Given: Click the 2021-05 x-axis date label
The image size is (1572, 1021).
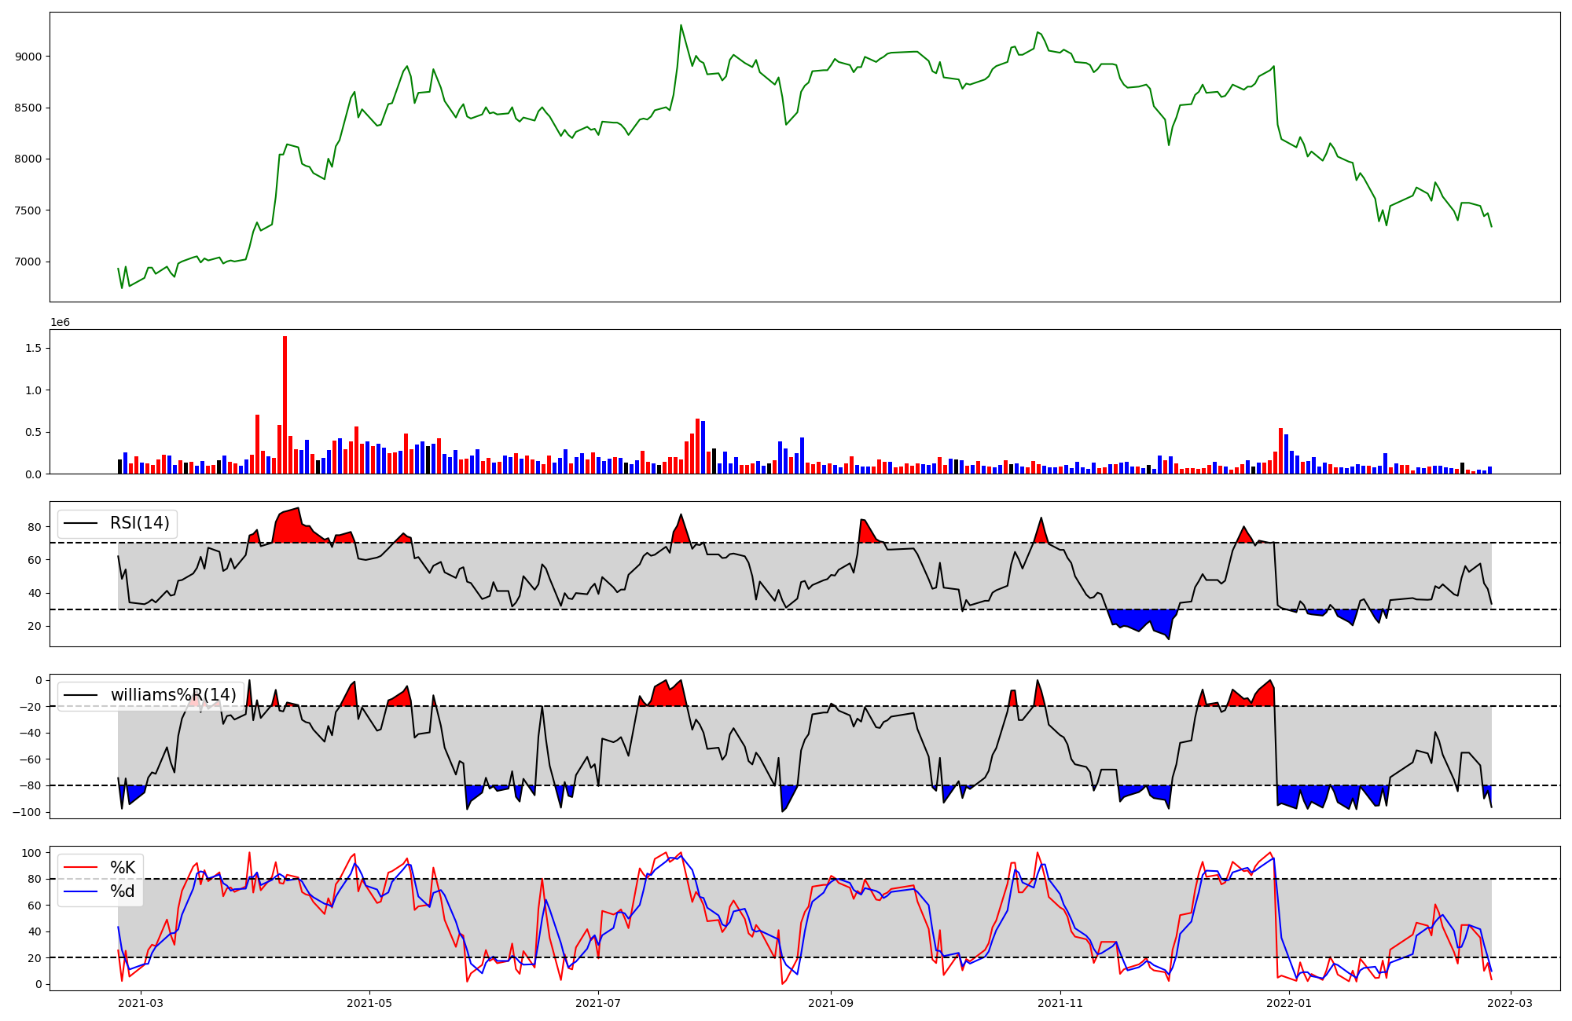Looking at the screenshot, I should (x=369, y=1003).
